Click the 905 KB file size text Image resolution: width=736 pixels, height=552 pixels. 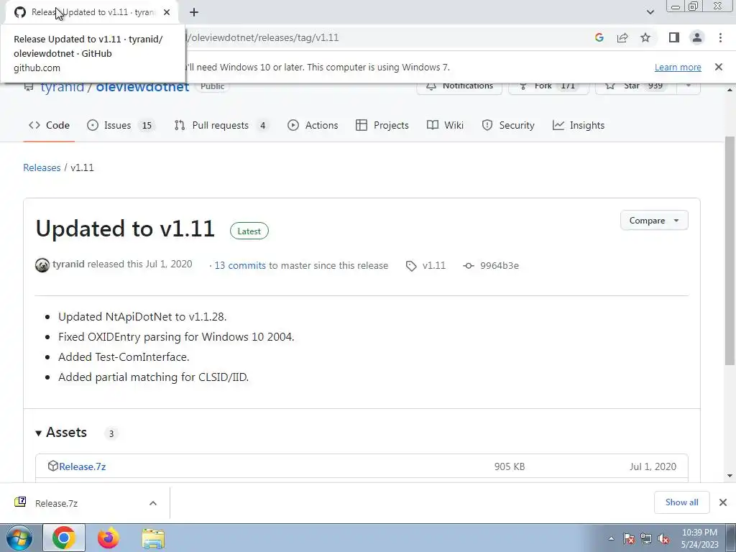tap(510, 466)
